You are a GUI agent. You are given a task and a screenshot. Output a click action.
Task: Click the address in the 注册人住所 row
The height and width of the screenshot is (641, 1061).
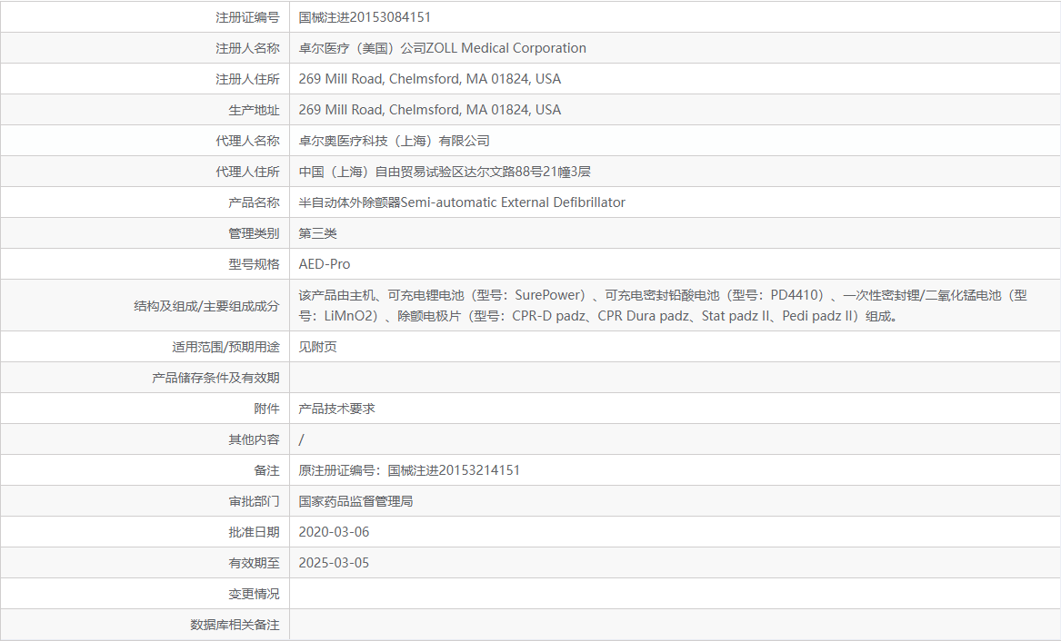[x=430, y=79]
